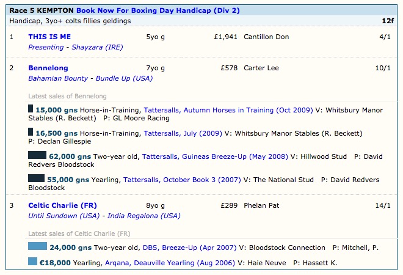
Task: Open Tattersalls Autumn Horses in Training (Oct 2009) sale
Action: [x=228, y=110]
